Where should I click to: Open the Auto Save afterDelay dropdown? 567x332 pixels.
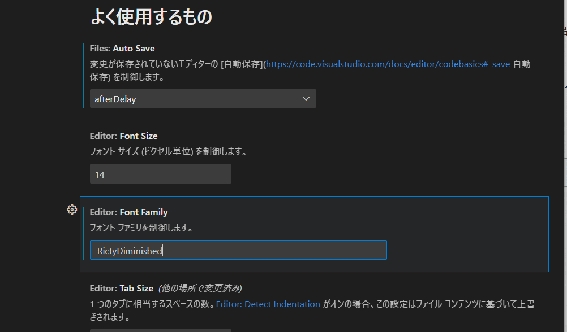pos(203,98)
